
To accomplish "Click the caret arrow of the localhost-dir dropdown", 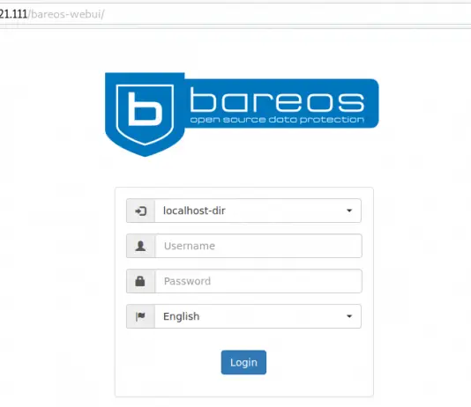I will click(x=349, y=211).
